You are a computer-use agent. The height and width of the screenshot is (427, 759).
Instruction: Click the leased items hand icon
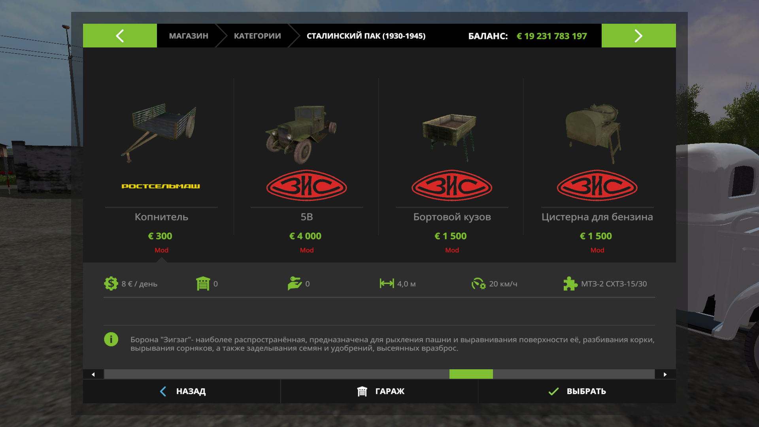[x=295, y=283]
